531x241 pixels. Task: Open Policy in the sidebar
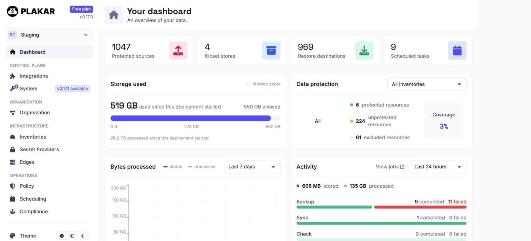coord(49,186)
